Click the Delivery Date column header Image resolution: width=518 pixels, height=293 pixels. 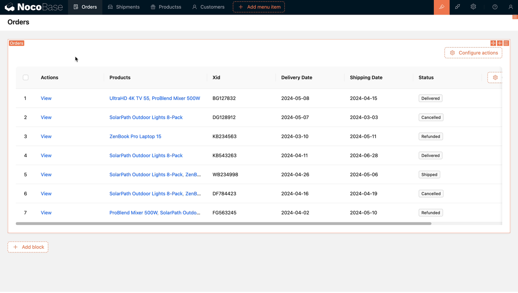click(297, 77)
